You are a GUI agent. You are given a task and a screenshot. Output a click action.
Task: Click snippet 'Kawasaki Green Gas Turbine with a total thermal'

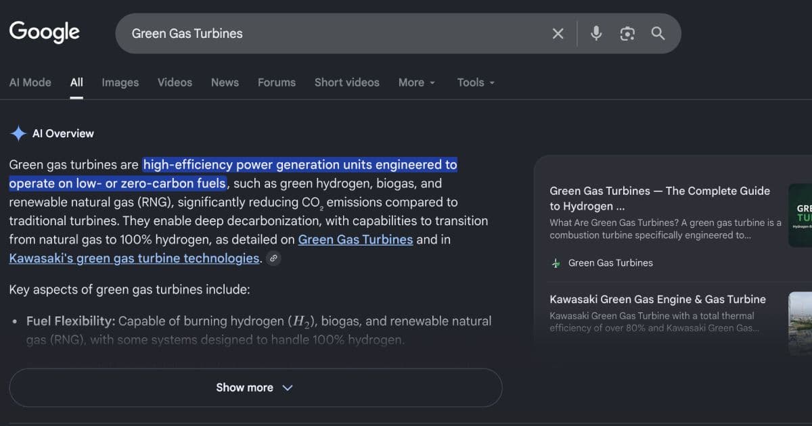[x=652, y=316]
